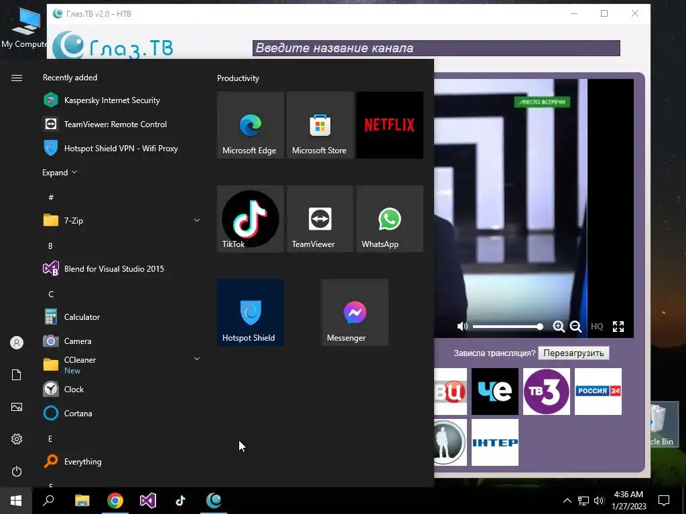Select the Че channel thumbnail

pyautogui.click(x=495, y=391)
